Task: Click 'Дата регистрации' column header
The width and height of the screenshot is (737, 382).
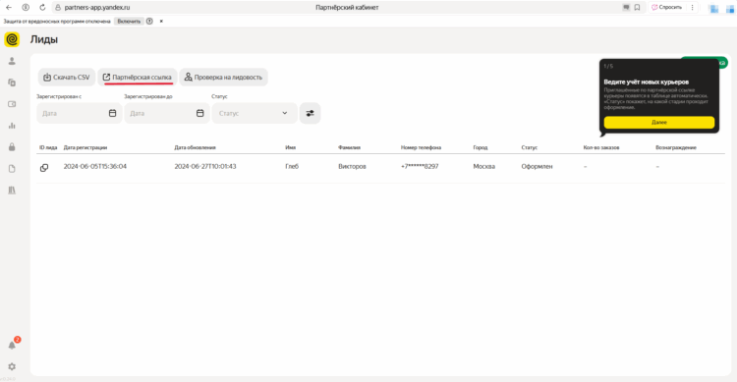Action: click(x=85, y=147)
